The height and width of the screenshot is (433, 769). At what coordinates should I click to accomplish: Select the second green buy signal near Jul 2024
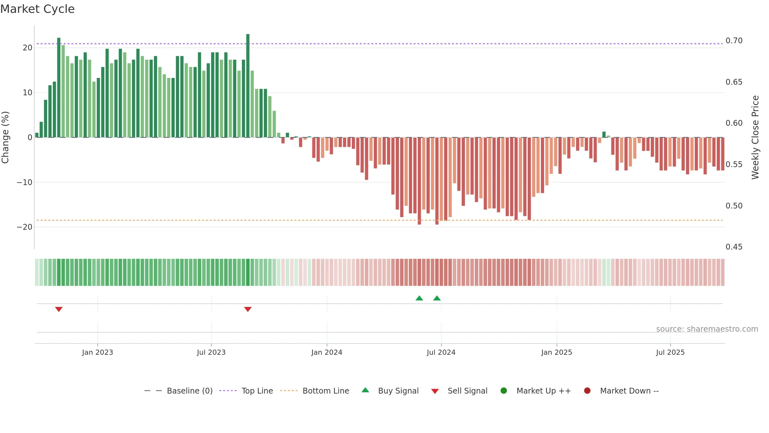437,298
